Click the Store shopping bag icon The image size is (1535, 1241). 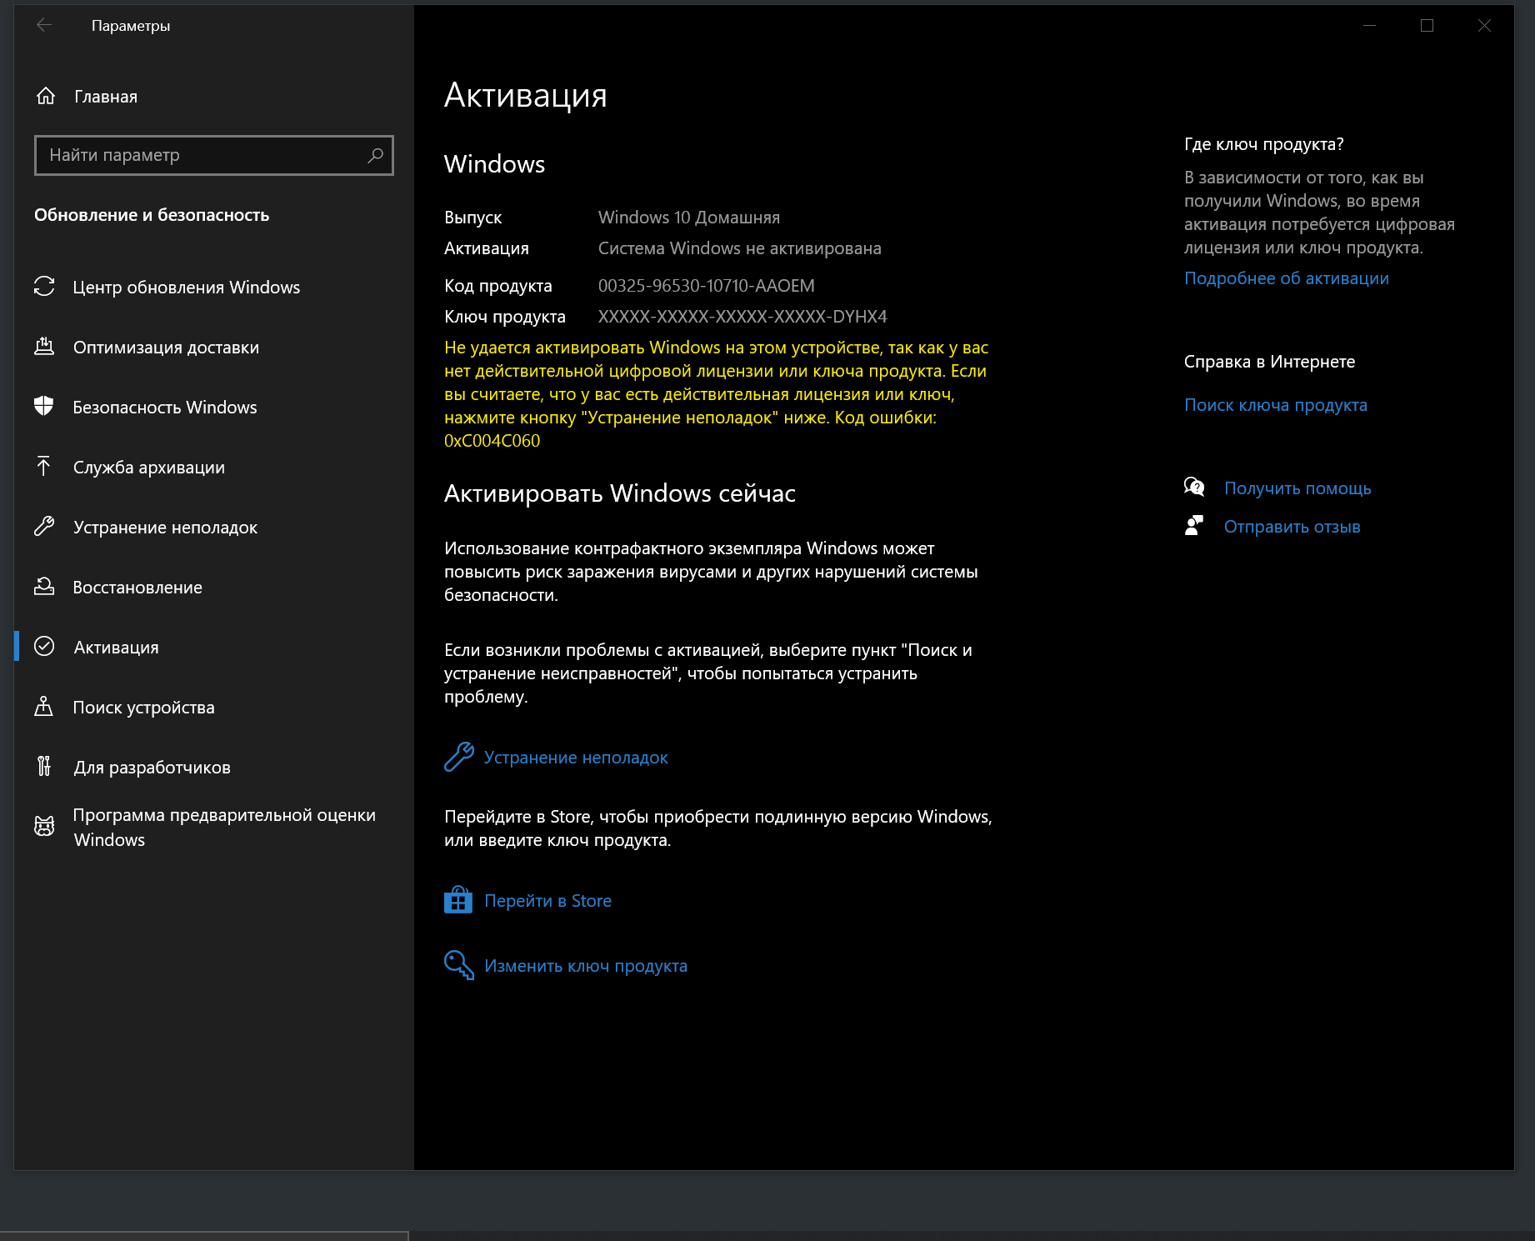pyautogui.click(x=458, y=900)
